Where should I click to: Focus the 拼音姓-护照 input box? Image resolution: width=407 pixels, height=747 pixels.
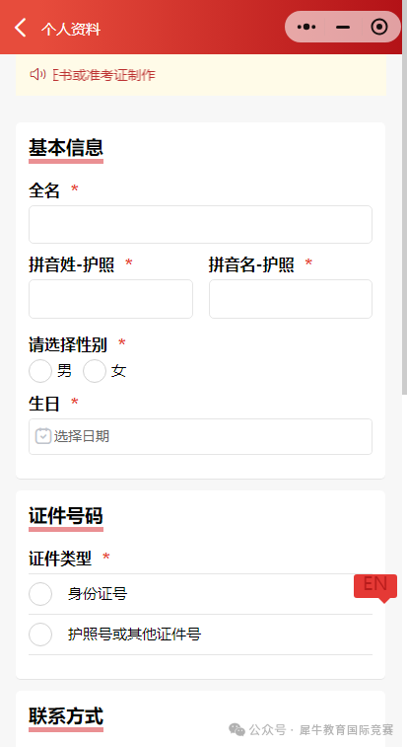(110, 299)
